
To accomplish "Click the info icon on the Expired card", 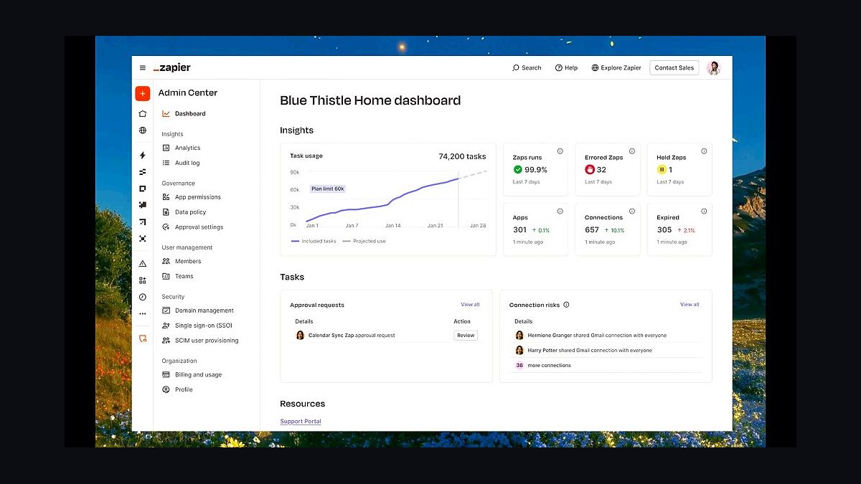I will (704, 211).
